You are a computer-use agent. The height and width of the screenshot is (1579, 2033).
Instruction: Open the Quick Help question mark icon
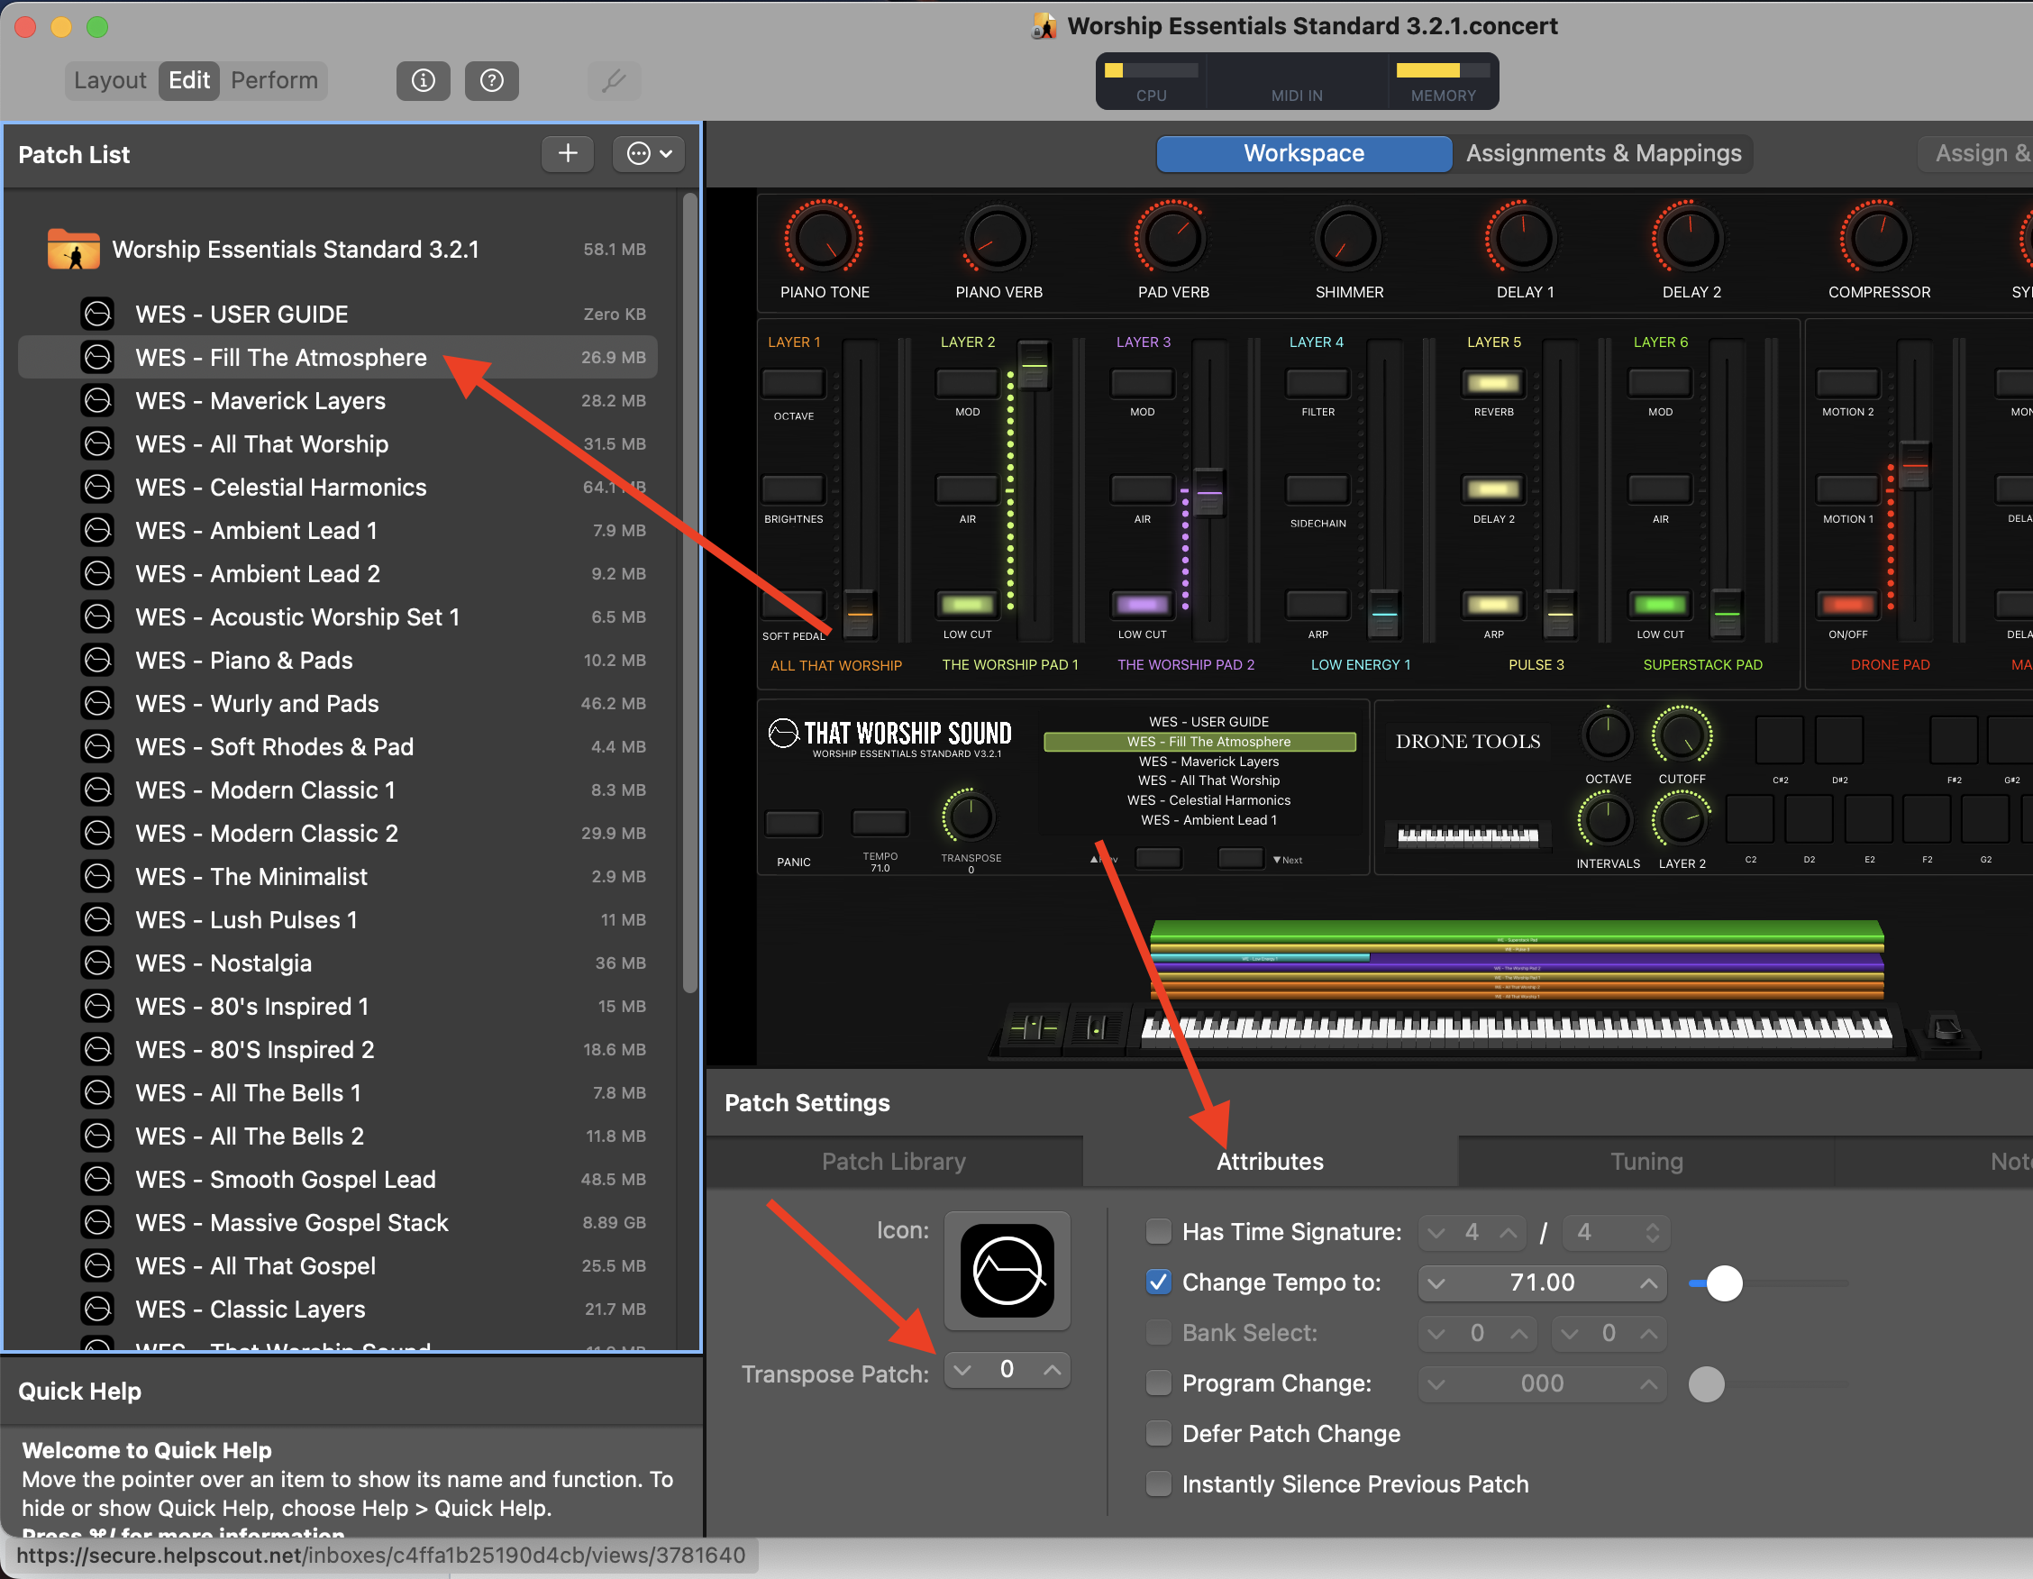point(491,81)
